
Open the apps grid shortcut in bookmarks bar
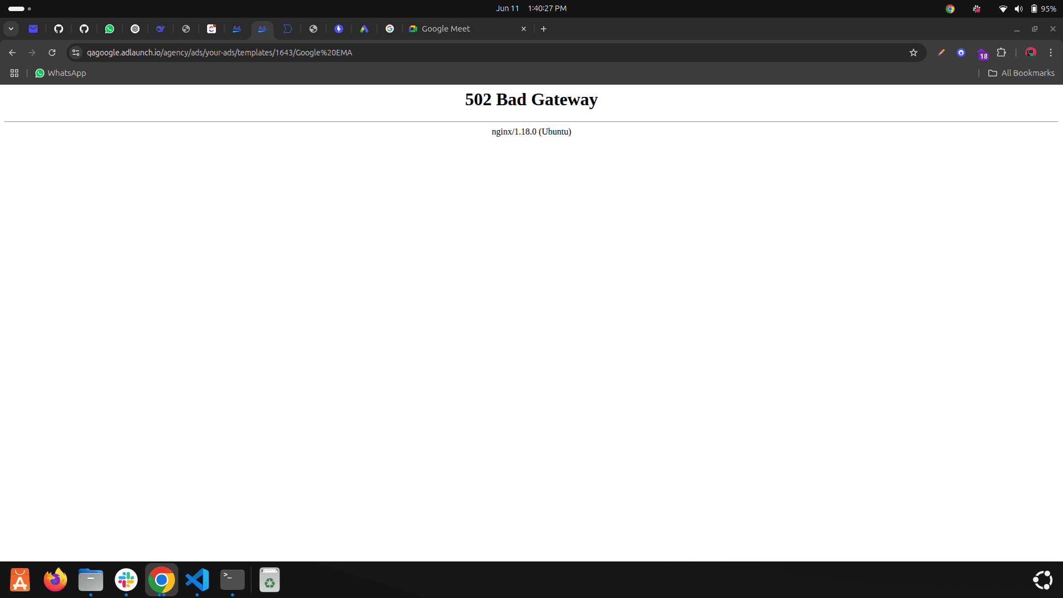14,73
